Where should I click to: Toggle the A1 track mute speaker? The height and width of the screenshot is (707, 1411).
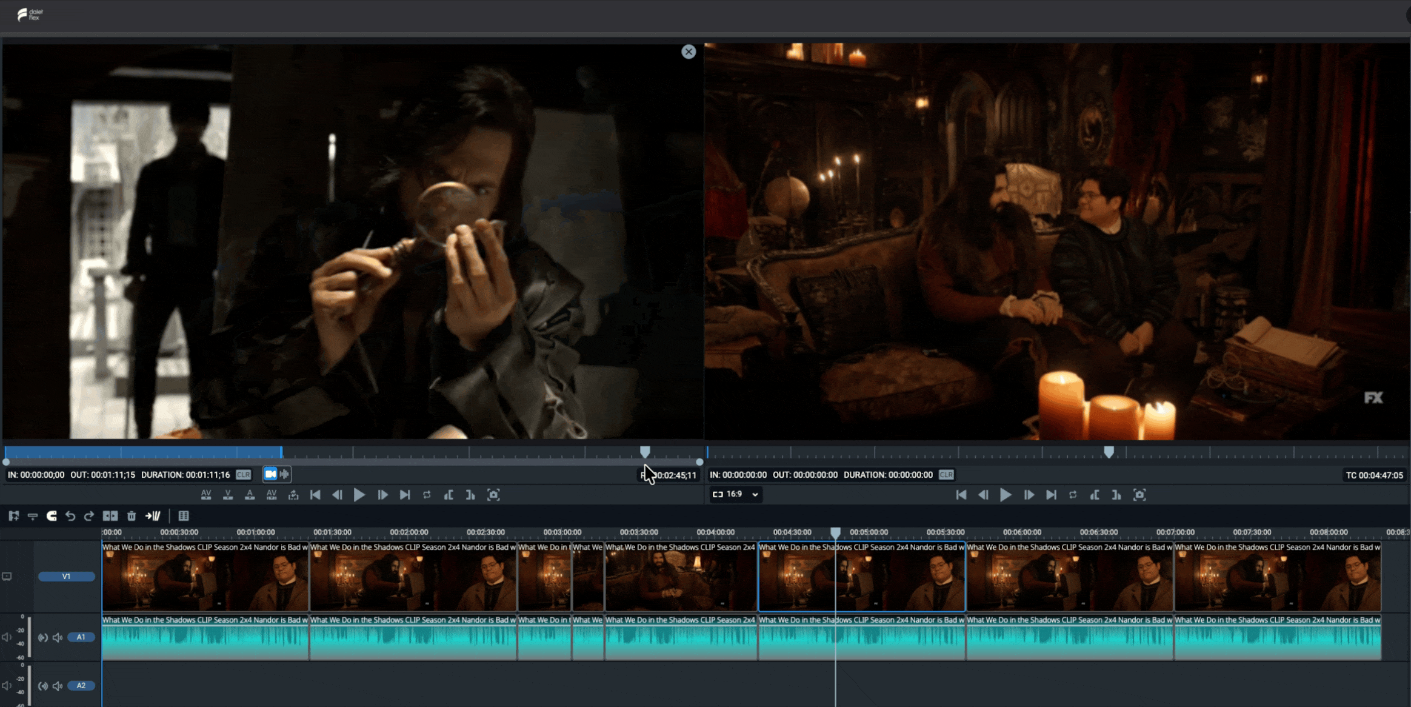58,637
